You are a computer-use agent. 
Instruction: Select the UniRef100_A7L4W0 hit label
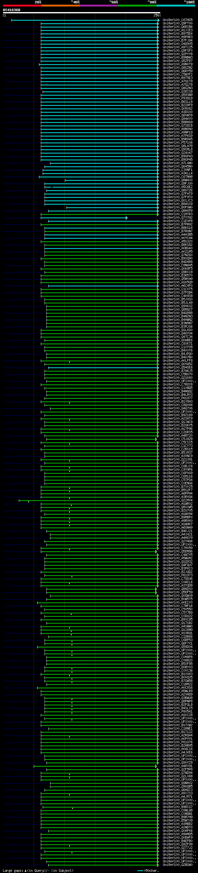(178, 163)
